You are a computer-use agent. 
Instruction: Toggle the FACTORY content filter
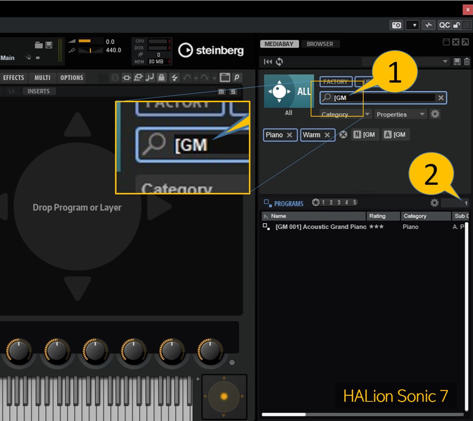coord(336,81)
